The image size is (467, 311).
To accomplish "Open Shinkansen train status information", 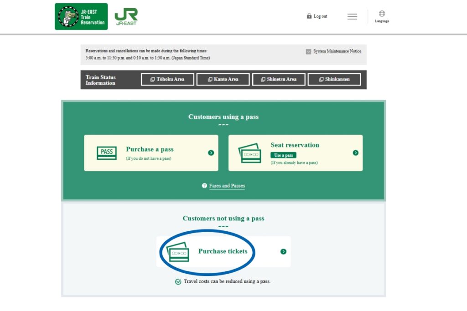I will tap(334, 79).
